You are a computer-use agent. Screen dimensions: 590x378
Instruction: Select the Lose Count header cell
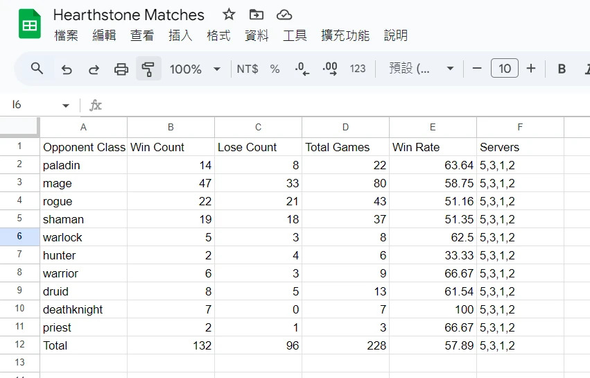[x=258, y=147]
